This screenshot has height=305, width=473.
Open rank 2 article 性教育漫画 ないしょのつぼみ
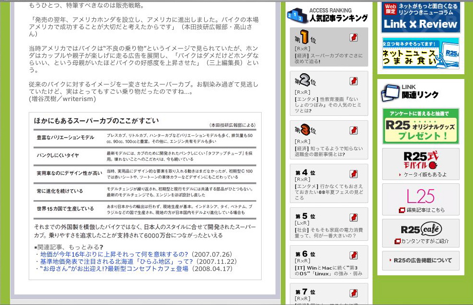(x=328, y=105)
